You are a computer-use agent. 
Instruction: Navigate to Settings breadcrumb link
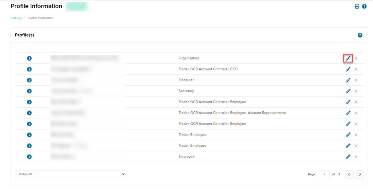point(16,18)
